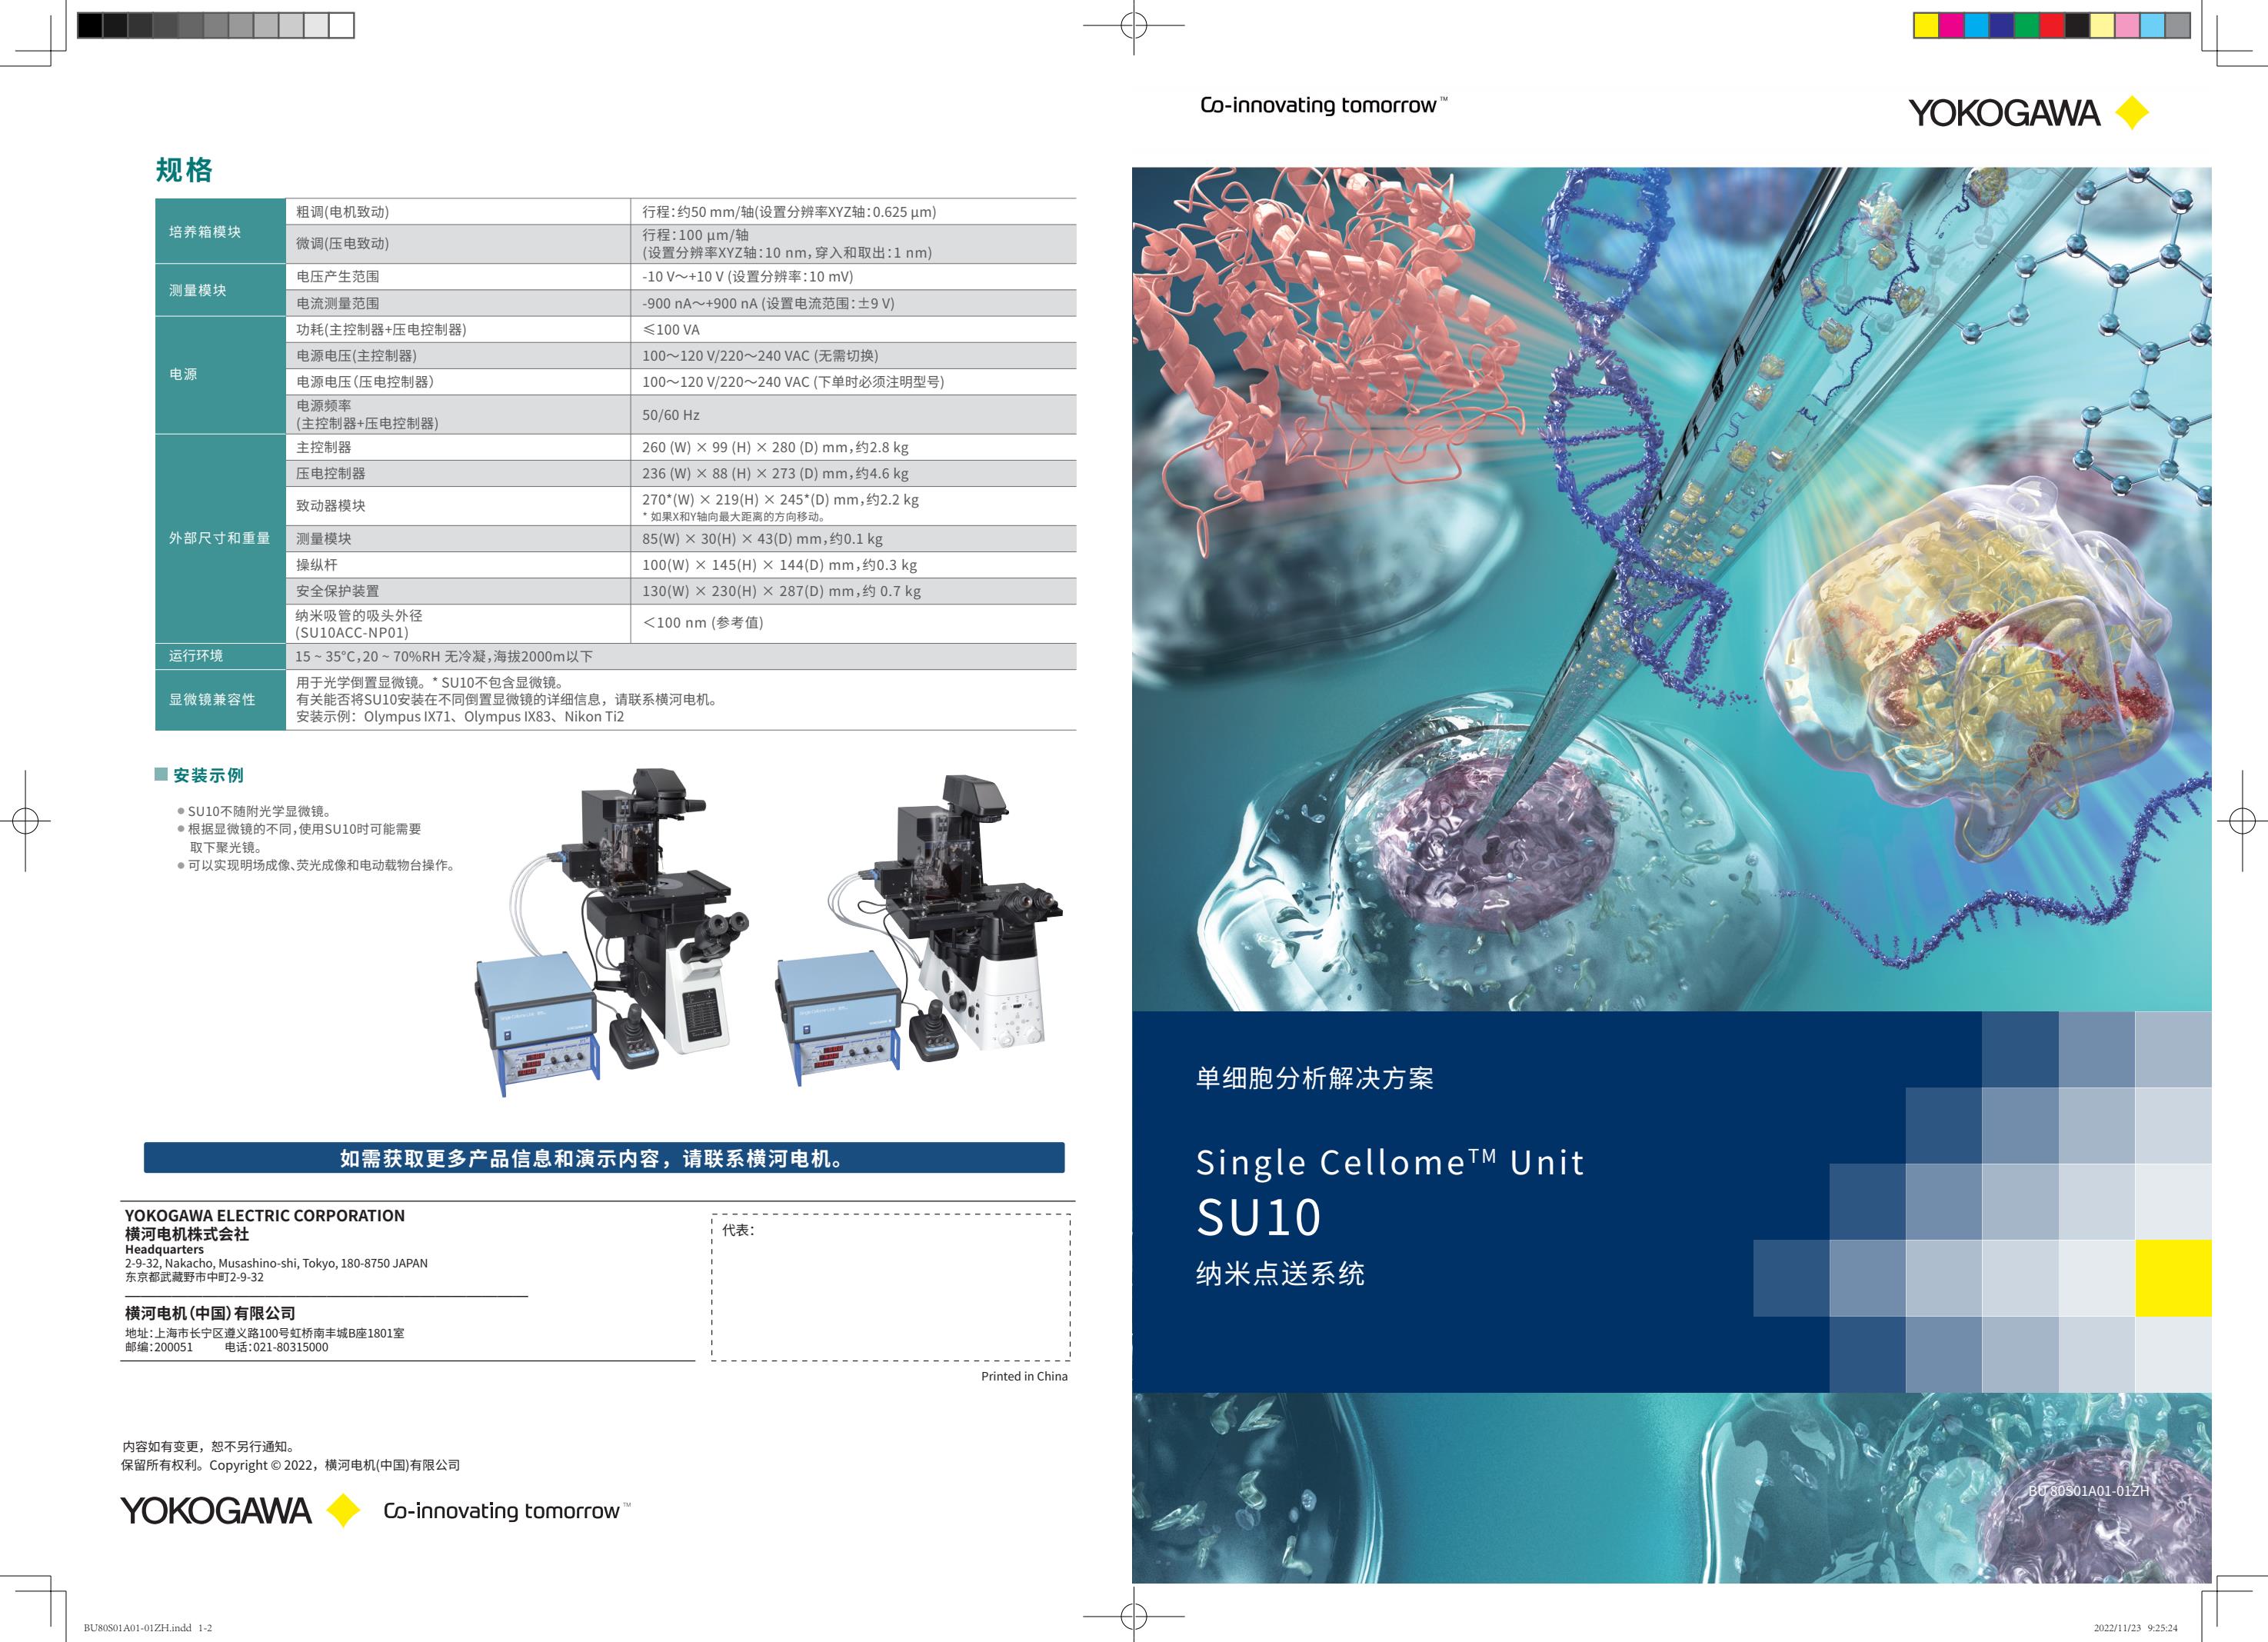Click the dashed 代表: box
This screenshot has width=2268, height=1642.
(891, 1288)
